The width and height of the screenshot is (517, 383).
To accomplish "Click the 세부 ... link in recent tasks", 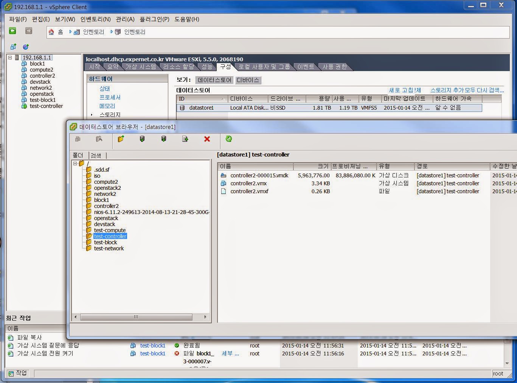I will tap(230, 354).
